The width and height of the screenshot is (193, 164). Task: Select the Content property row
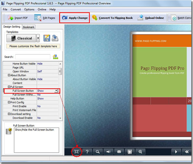(31, 83)
